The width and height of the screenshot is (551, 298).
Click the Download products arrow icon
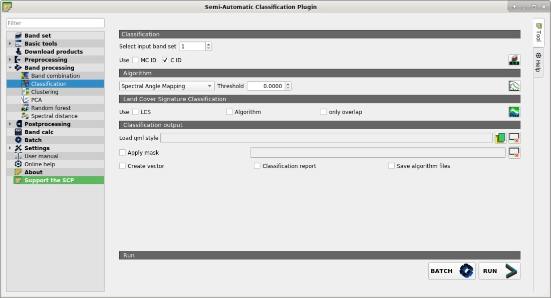18,52
